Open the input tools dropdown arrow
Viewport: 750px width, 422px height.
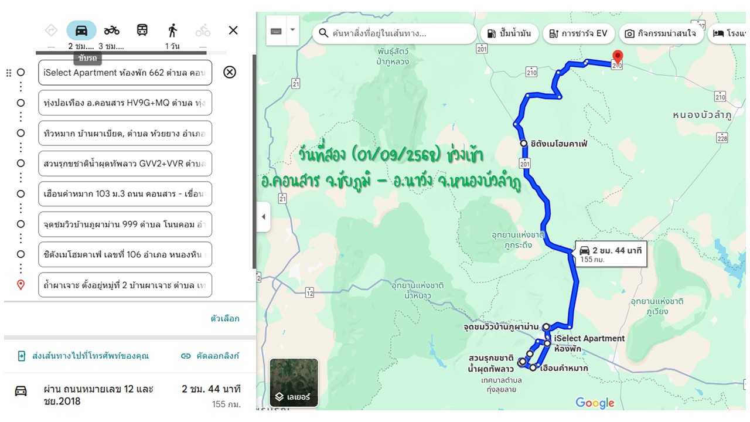[292, 29]
